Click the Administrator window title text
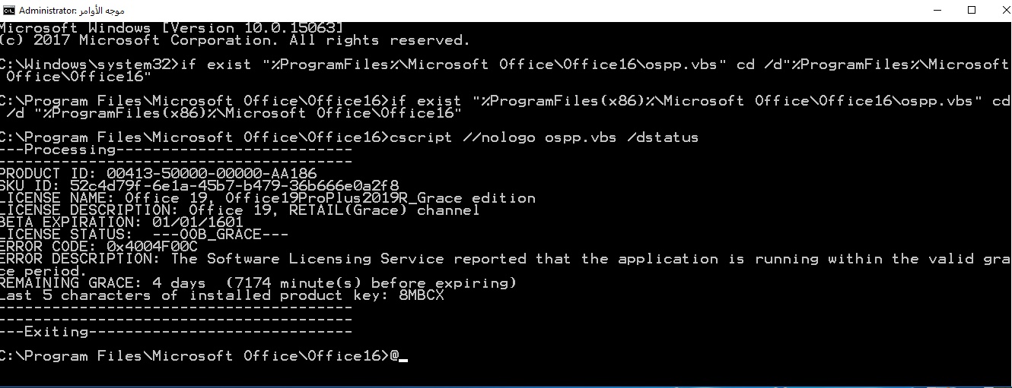1012x388 pixels. click(x=72, y=11)
